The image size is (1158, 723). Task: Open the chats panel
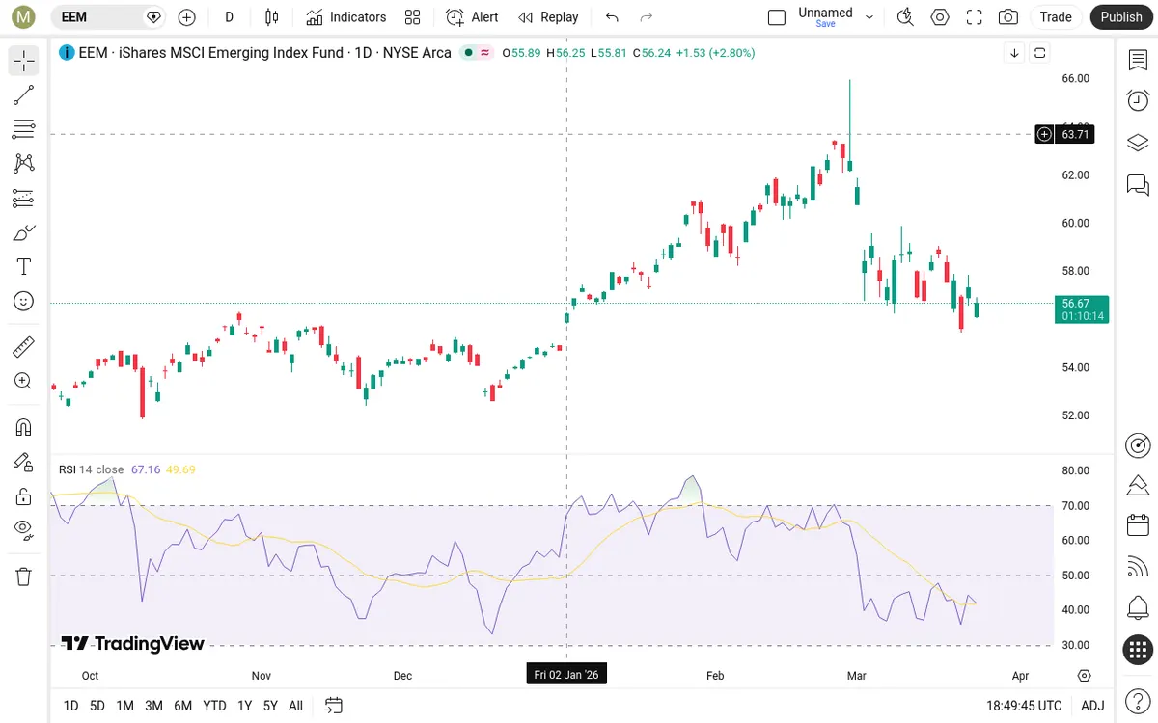(1138, 184)
